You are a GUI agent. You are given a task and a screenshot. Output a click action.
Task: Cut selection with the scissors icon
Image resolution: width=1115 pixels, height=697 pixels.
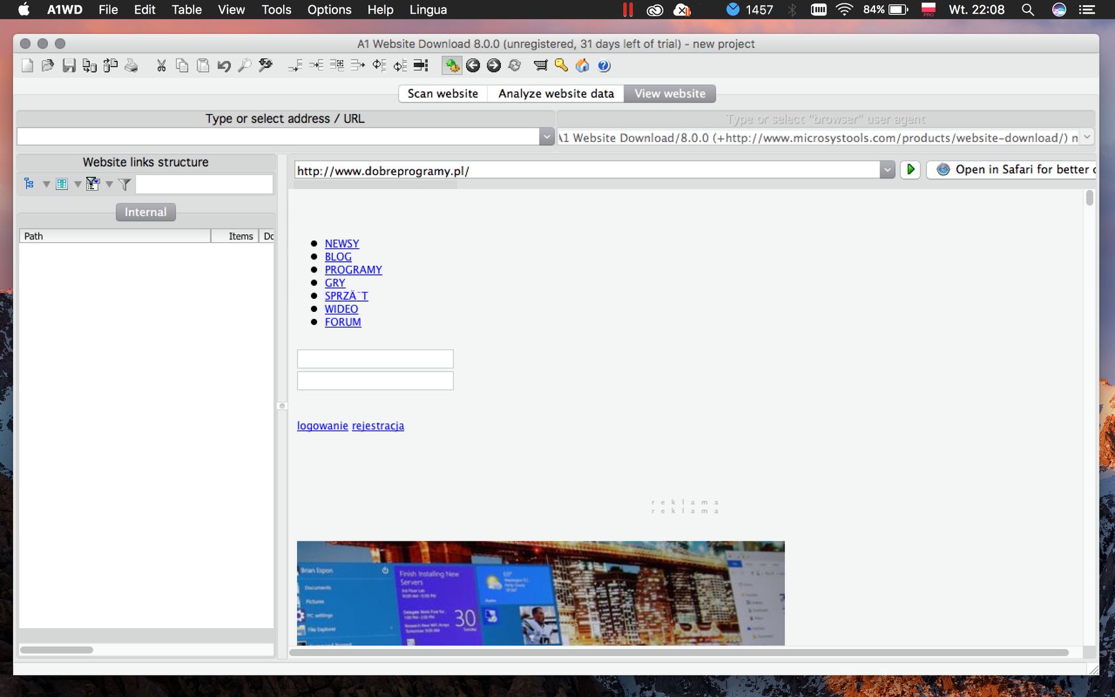click(x=161, y=65)
